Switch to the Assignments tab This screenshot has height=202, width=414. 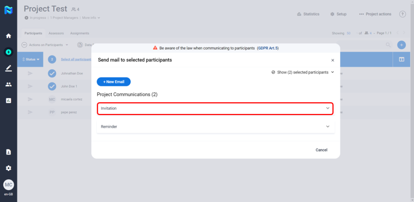coord(80,33)
